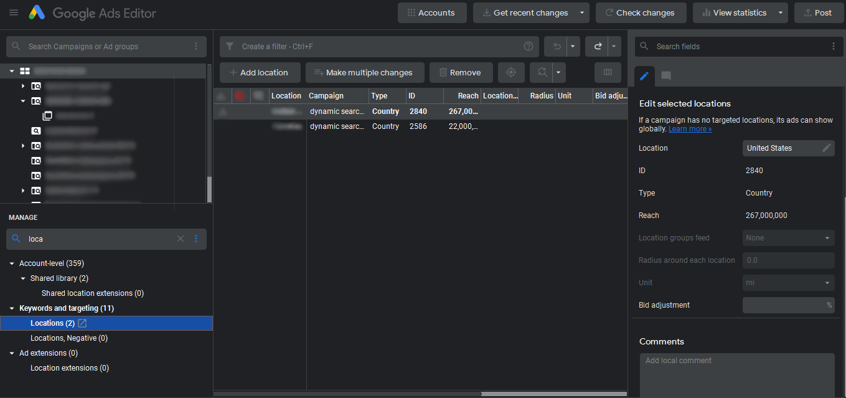The image size is (846, 398).
Task: Sort by the Type column header
Action: [x=387, y=96]
